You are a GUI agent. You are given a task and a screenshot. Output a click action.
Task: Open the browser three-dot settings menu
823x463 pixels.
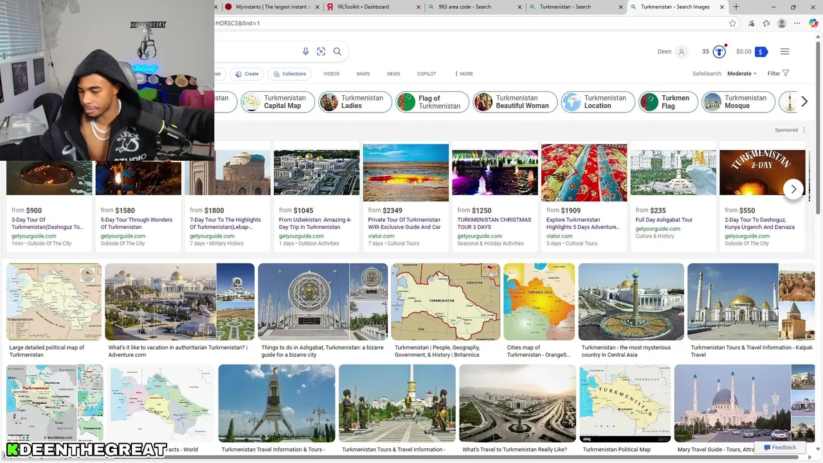point(798,23)
